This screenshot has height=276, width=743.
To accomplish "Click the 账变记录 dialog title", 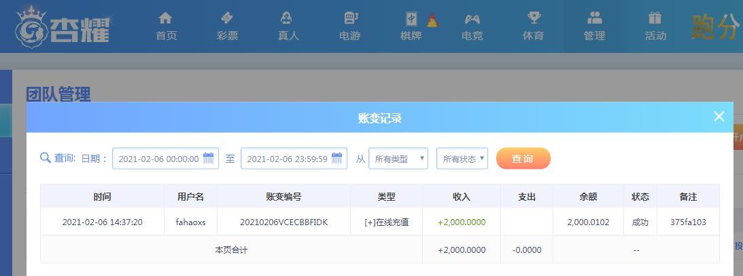I will click(x=380, y=118).
